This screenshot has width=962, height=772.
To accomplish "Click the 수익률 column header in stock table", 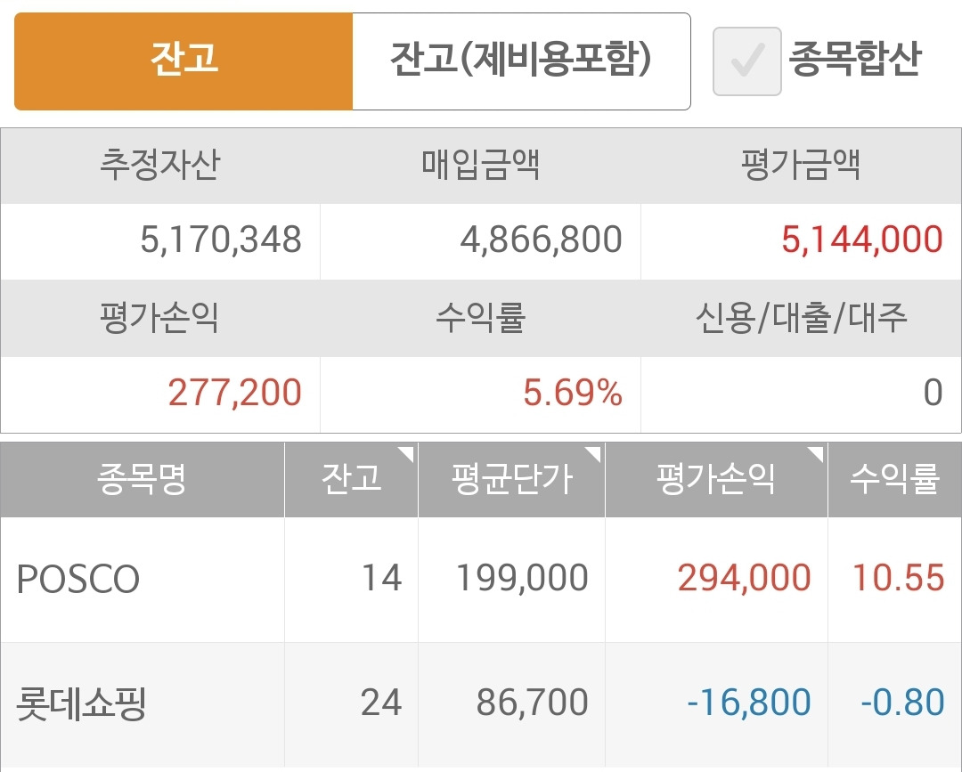I will coord(894,480).
